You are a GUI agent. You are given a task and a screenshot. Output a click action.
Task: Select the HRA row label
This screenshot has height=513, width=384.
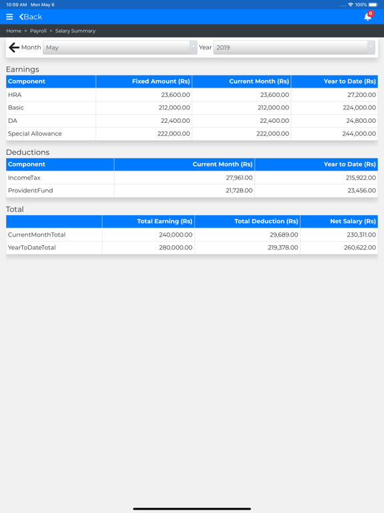[15, 95]
